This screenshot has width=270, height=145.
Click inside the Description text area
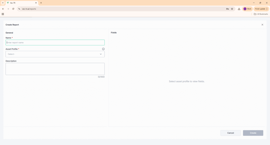(55, 69)
